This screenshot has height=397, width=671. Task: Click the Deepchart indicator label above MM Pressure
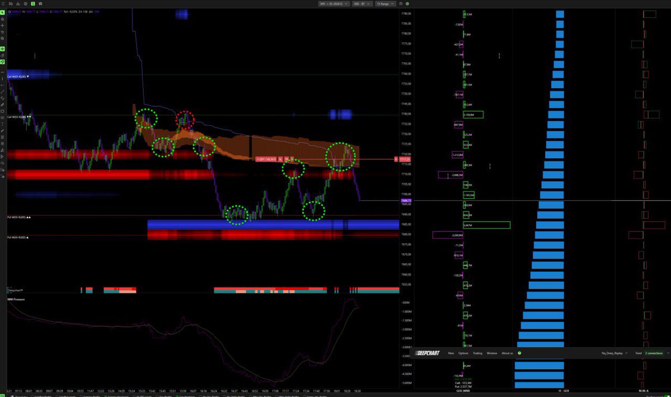coord(15,290)
